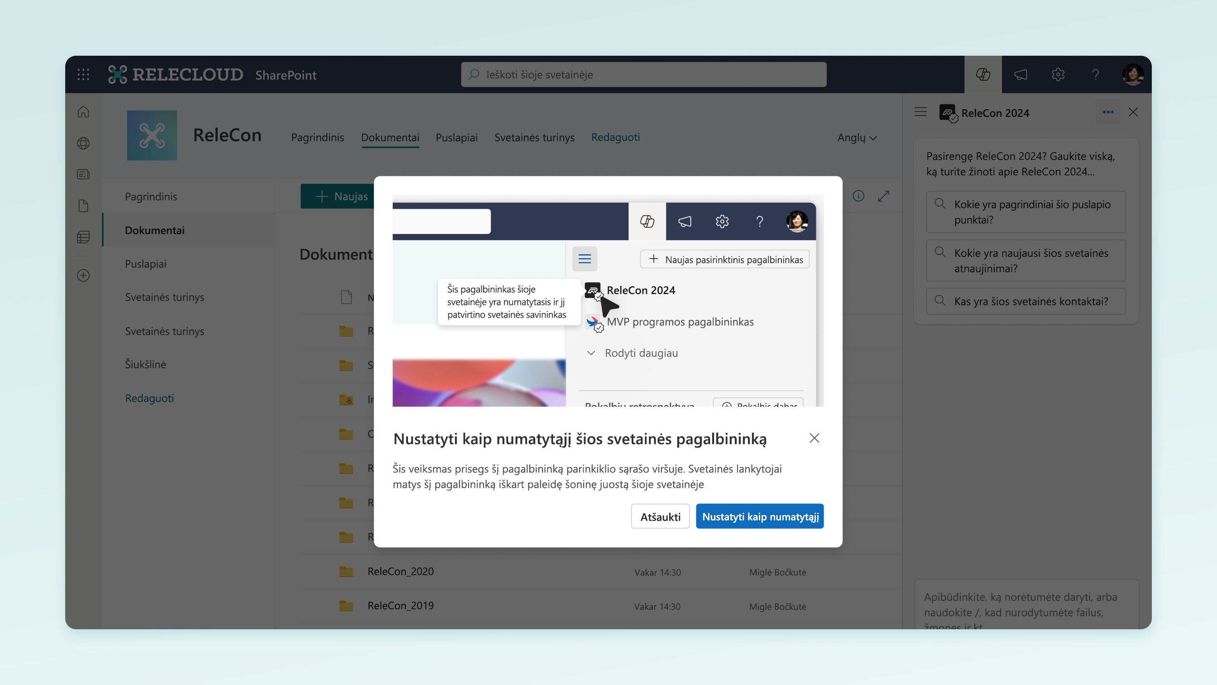The width and height of the screenshot is (1217, 685).
Task: Click the SharePoint app launcher grid icon
Action: tap(84, 74)
